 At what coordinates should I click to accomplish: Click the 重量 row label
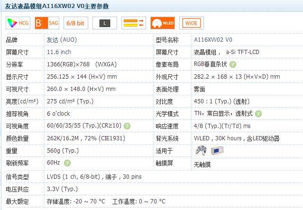coord(11,151)
